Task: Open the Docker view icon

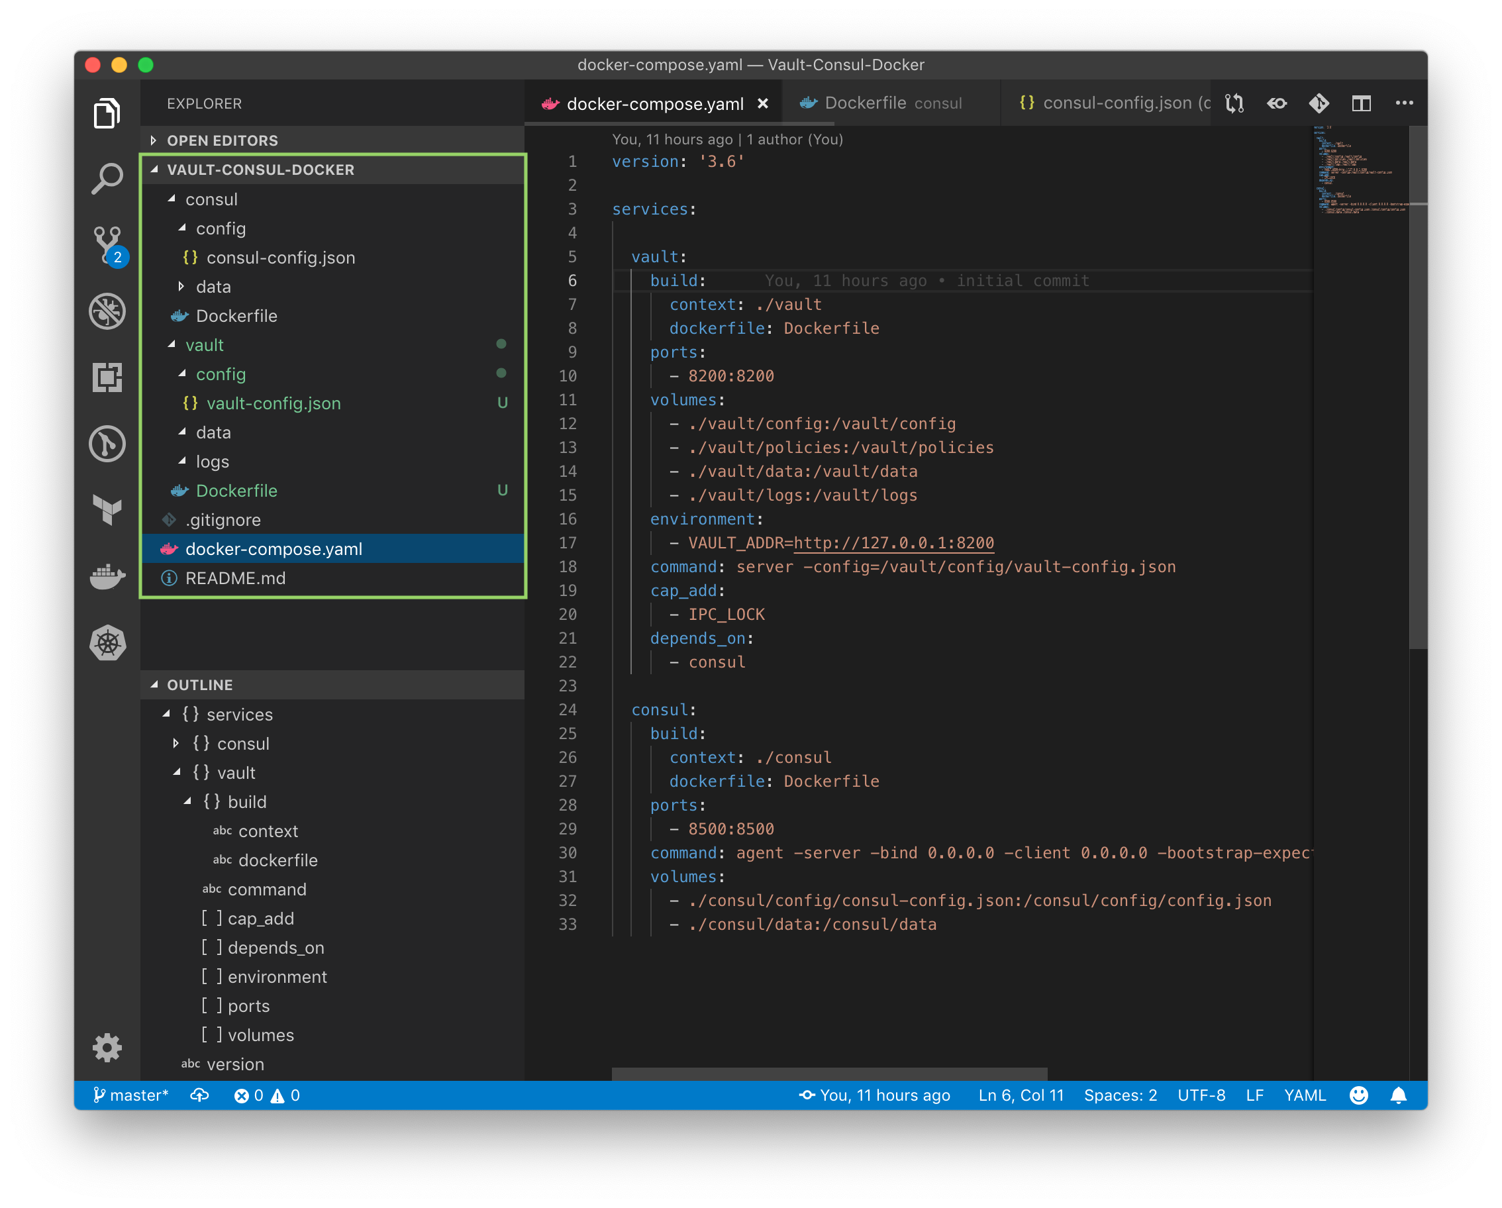Action: click(x=107, y=576)
